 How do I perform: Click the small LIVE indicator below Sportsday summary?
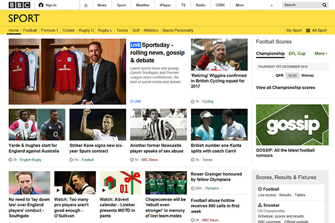136,101
